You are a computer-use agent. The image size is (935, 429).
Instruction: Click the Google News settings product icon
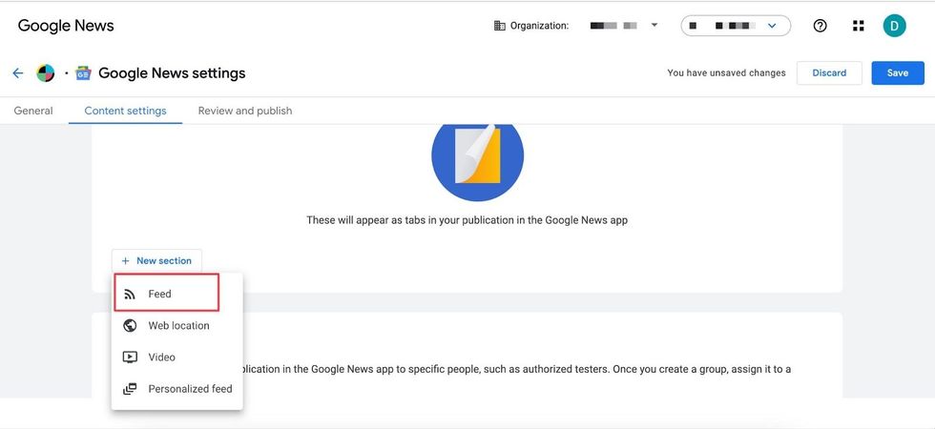click(x=84, y=73)
